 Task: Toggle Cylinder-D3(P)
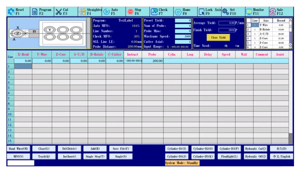click(229, 149)
